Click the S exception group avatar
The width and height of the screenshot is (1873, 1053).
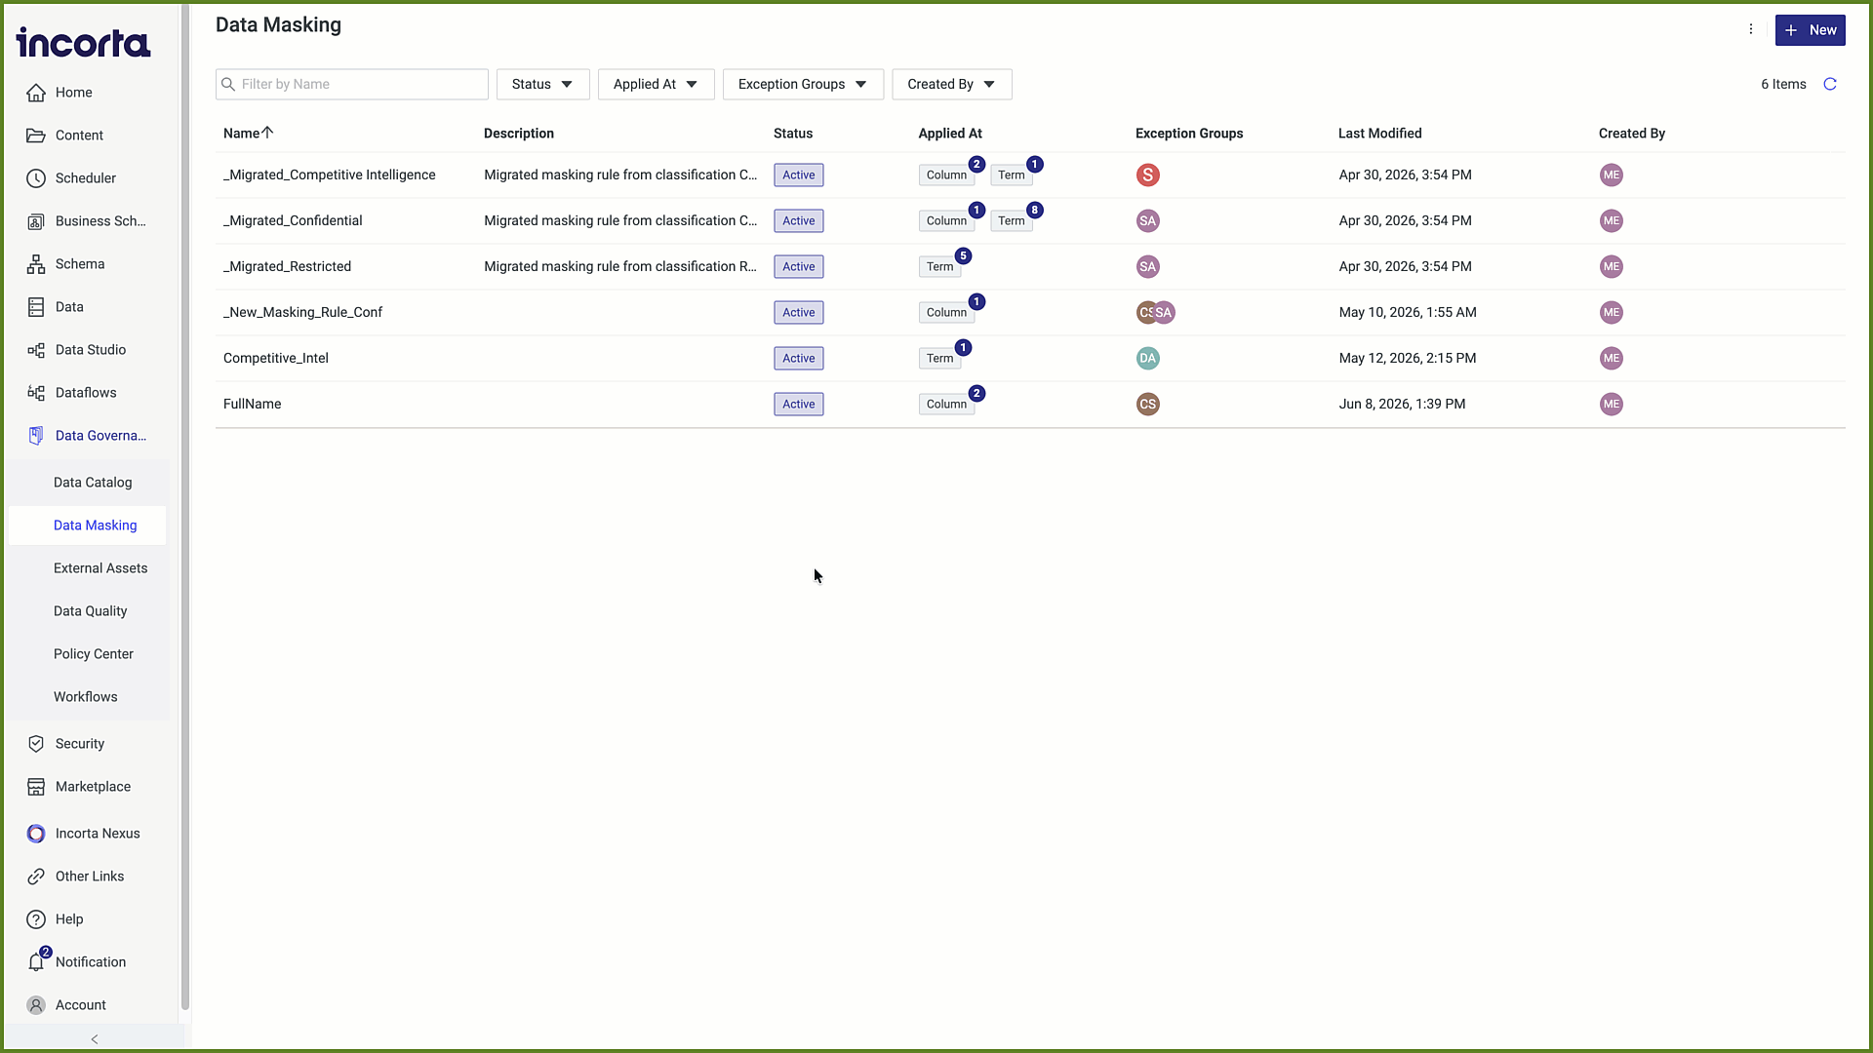coord(1148,175)
